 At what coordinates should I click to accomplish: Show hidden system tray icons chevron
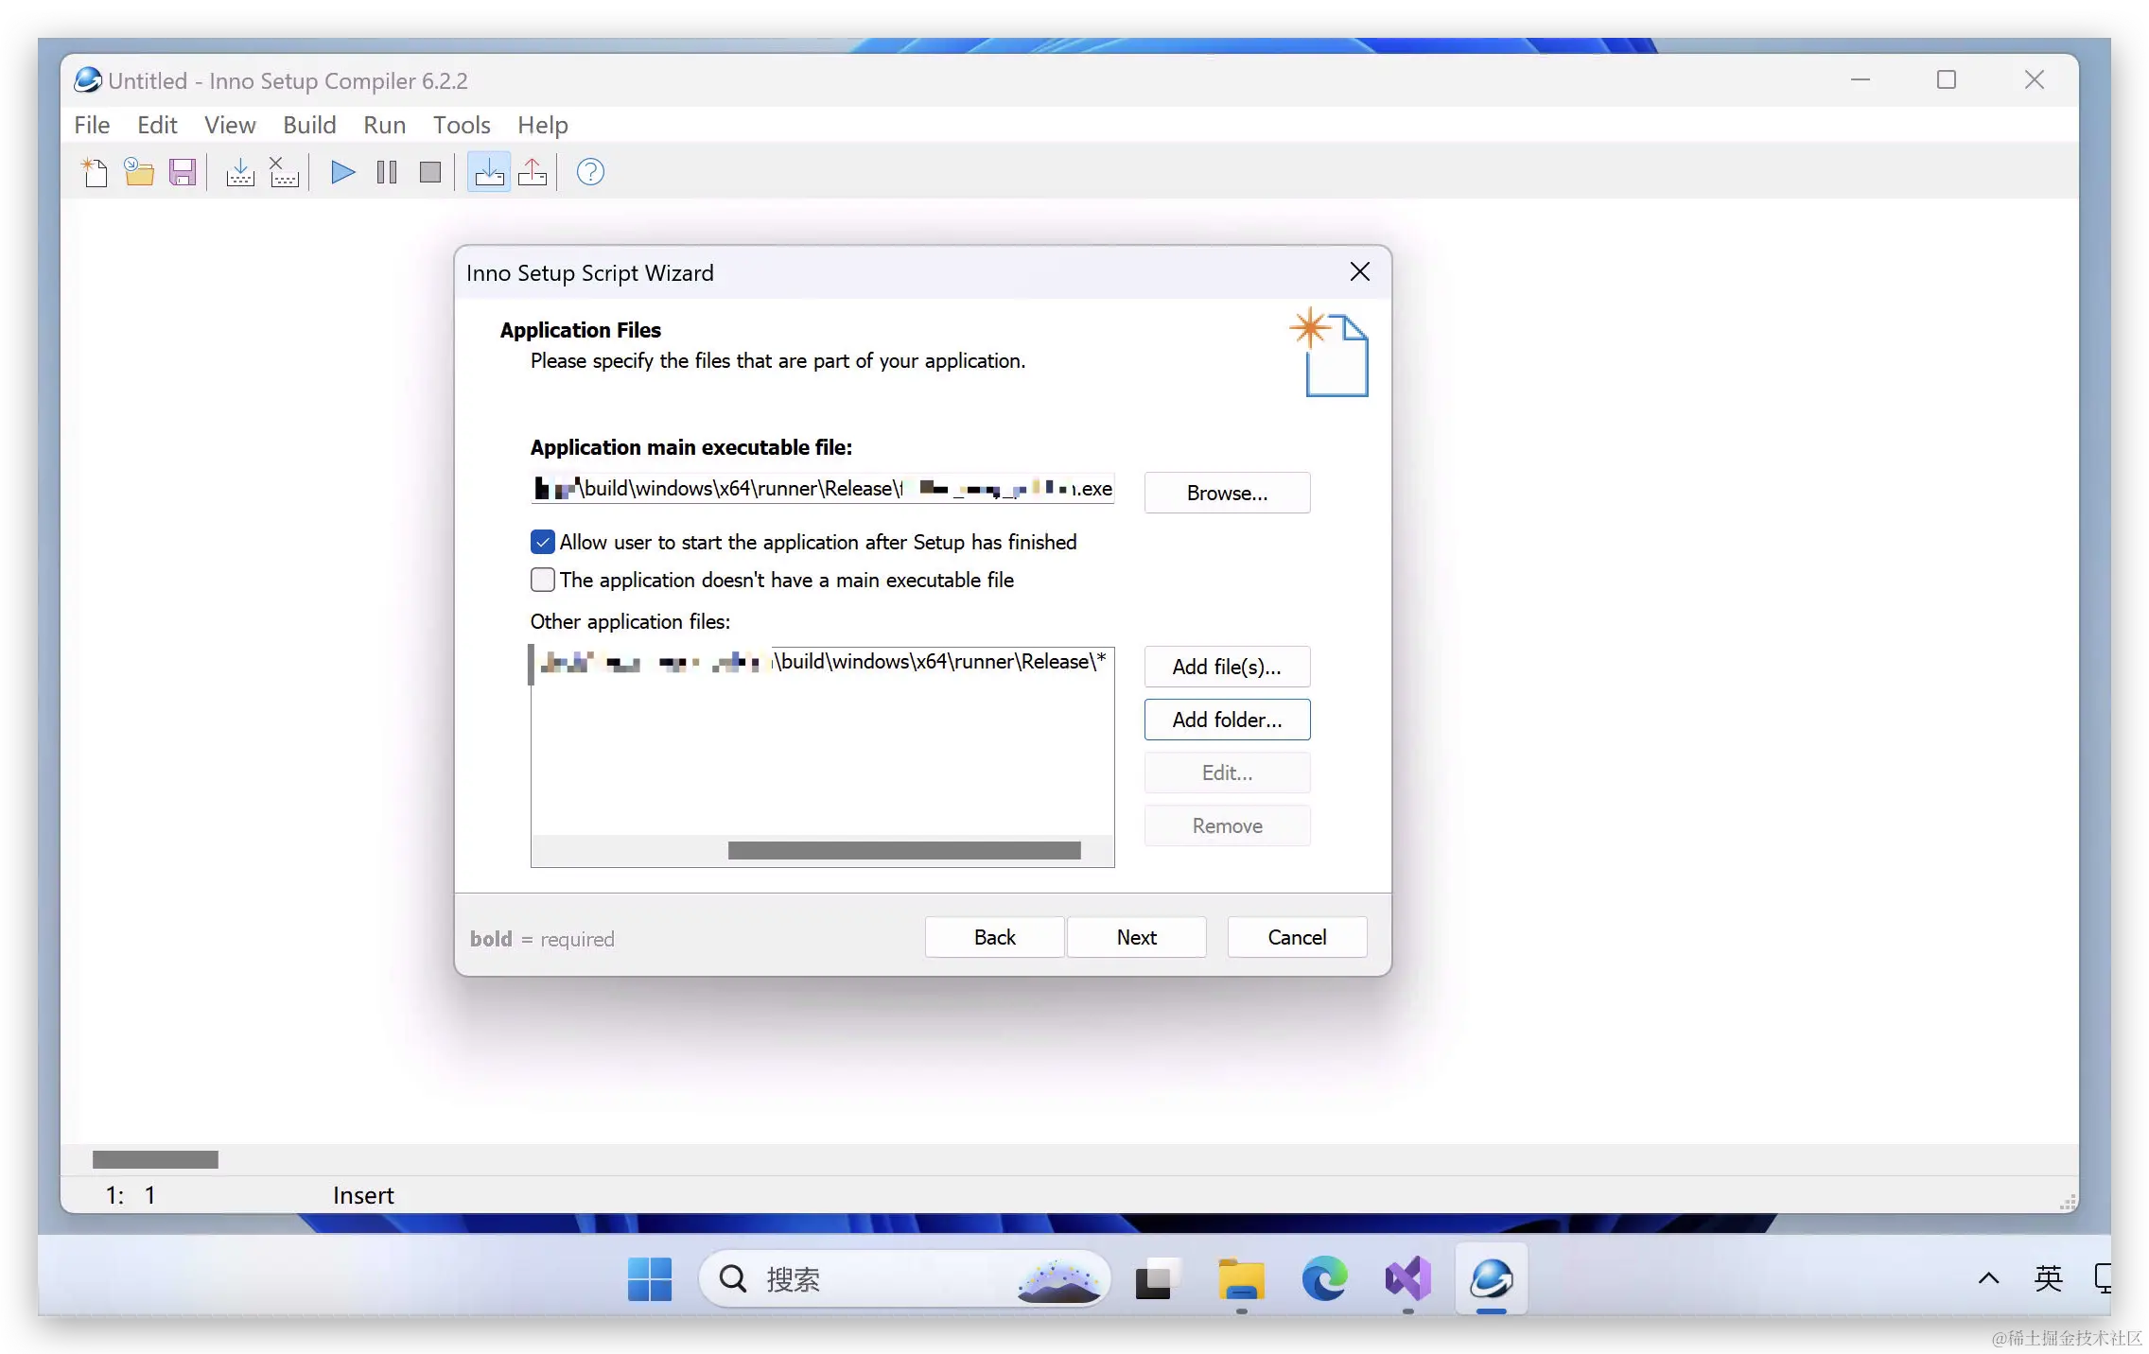(1988, 1278)
